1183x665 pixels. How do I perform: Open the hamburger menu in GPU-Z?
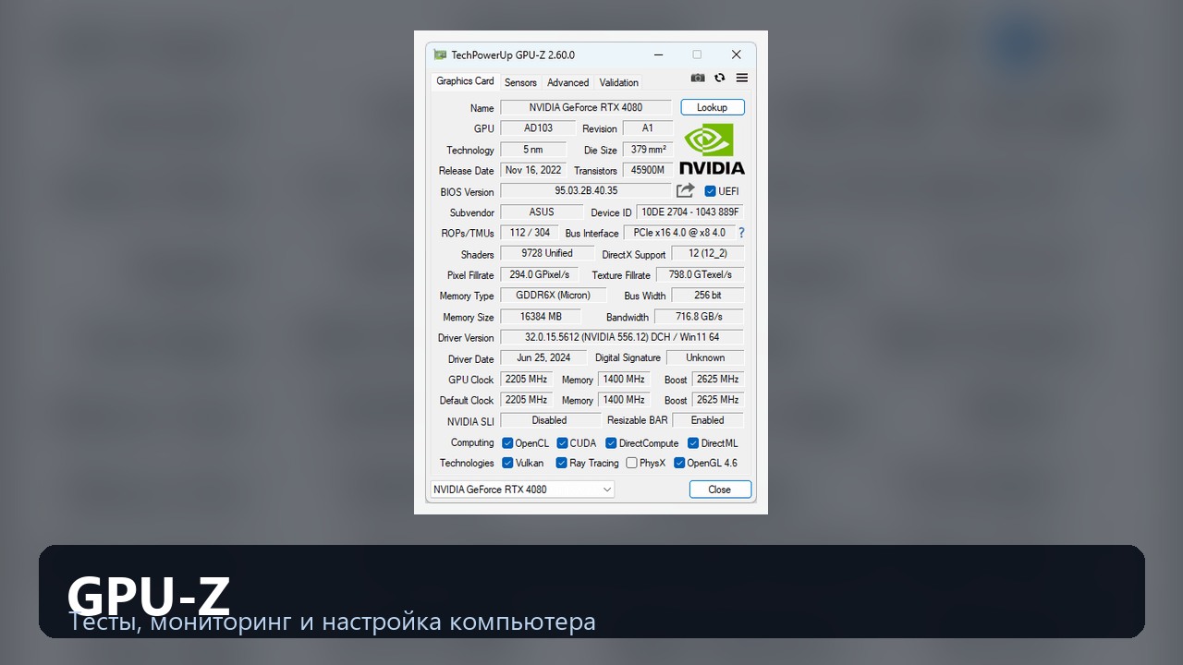(742, 79)
